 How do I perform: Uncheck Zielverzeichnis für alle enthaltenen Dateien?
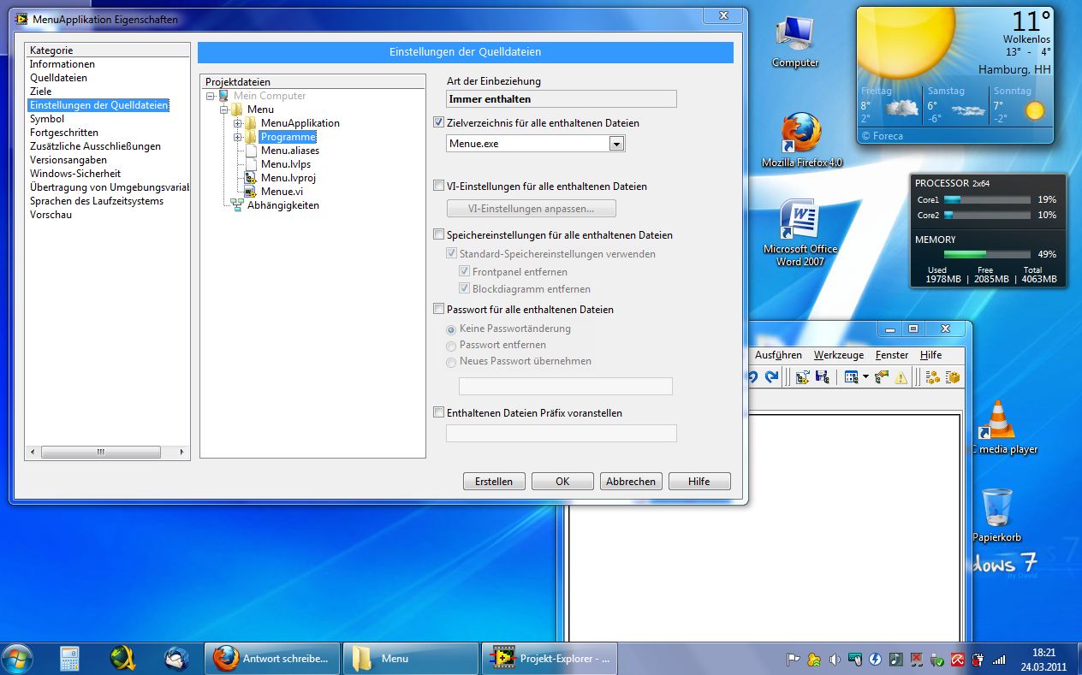click(x=439, y=123)
